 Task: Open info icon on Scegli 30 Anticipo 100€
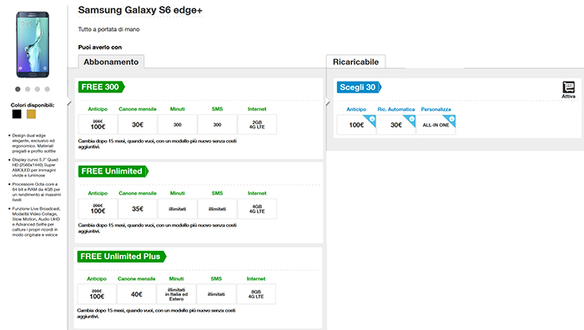click(x=372, y=118)
